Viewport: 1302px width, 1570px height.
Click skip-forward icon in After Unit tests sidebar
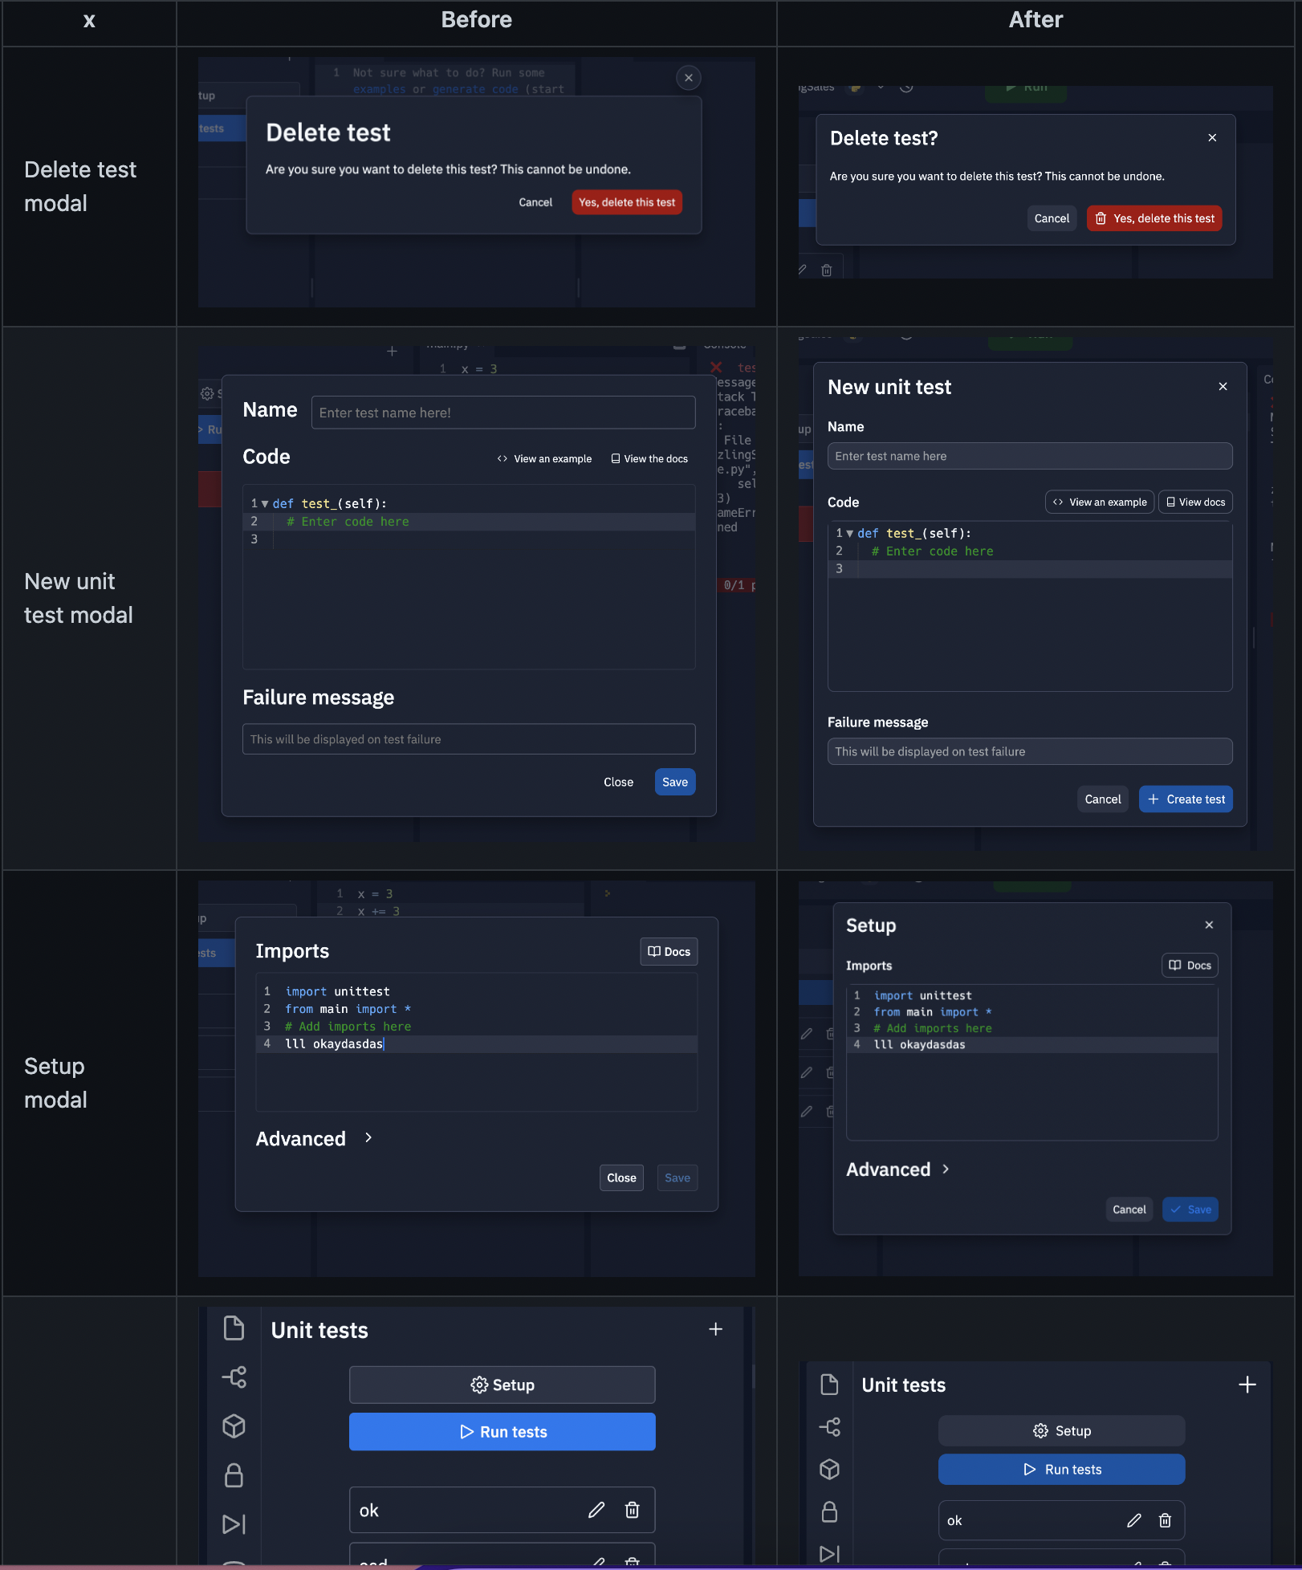(829, 1554)
